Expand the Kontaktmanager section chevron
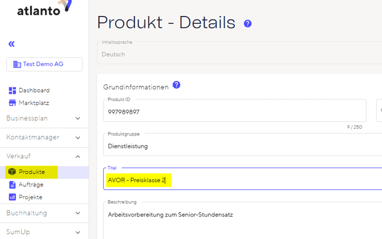 (78, 138)
